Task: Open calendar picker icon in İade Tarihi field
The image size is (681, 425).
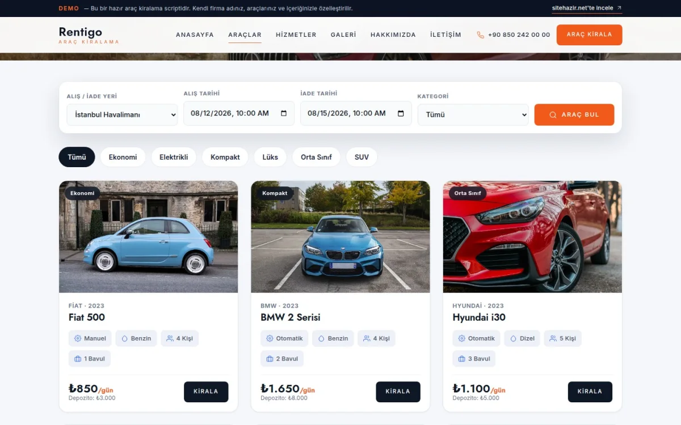Action: click(x=401, y=113)
